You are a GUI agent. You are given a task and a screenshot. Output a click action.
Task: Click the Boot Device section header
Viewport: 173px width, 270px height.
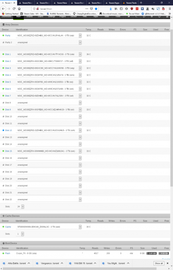[85, 243]
